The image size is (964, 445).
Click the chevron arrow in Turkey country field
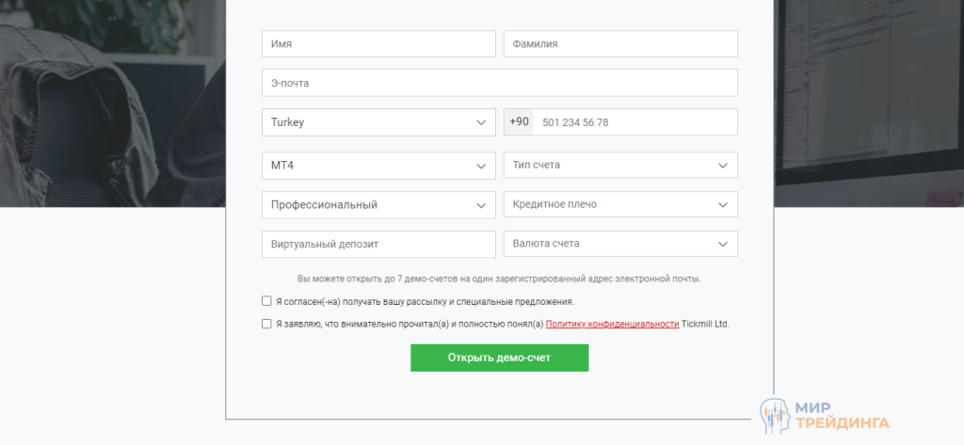[x=479, y=122]
